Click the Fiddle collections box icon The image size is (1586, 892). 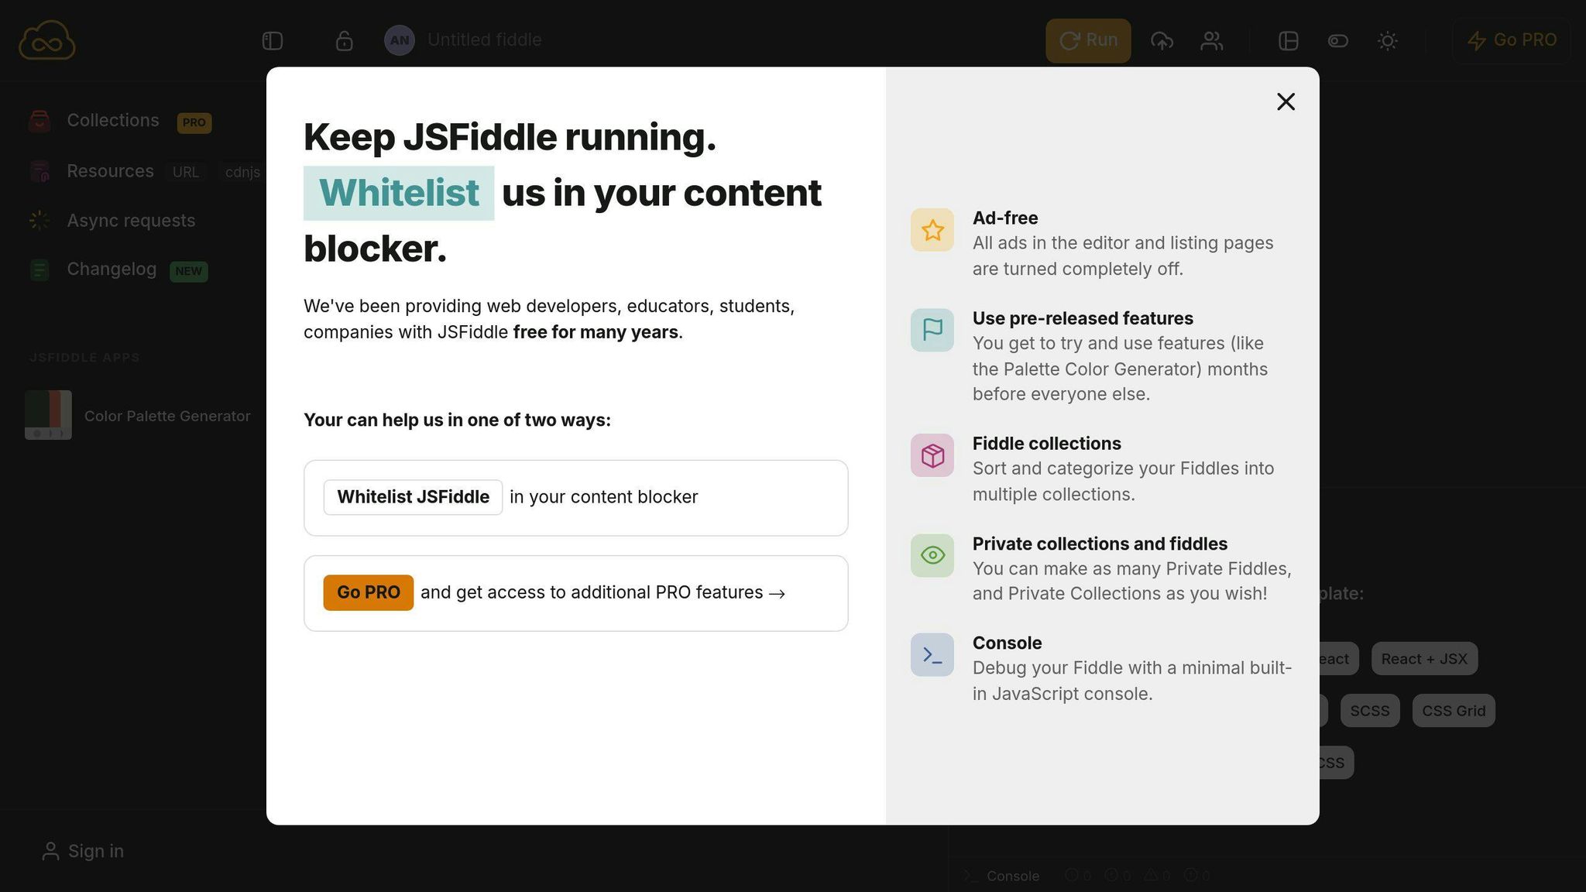coord(932,455)
